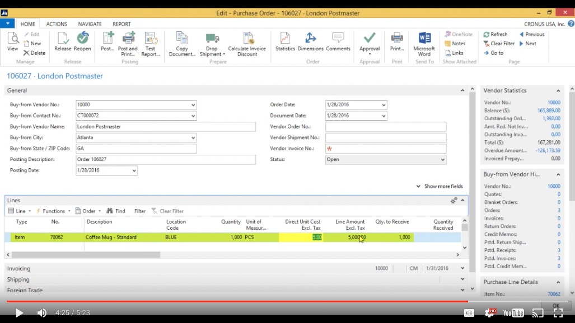This screenshot has width=575, height=323.
Task: Open Dimensions for the order
Action: pyautogui.click(x=310, y=42)
